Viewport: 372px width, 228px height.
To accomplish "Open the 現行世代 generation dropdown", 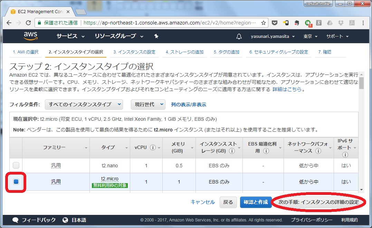I will [148, 105].
